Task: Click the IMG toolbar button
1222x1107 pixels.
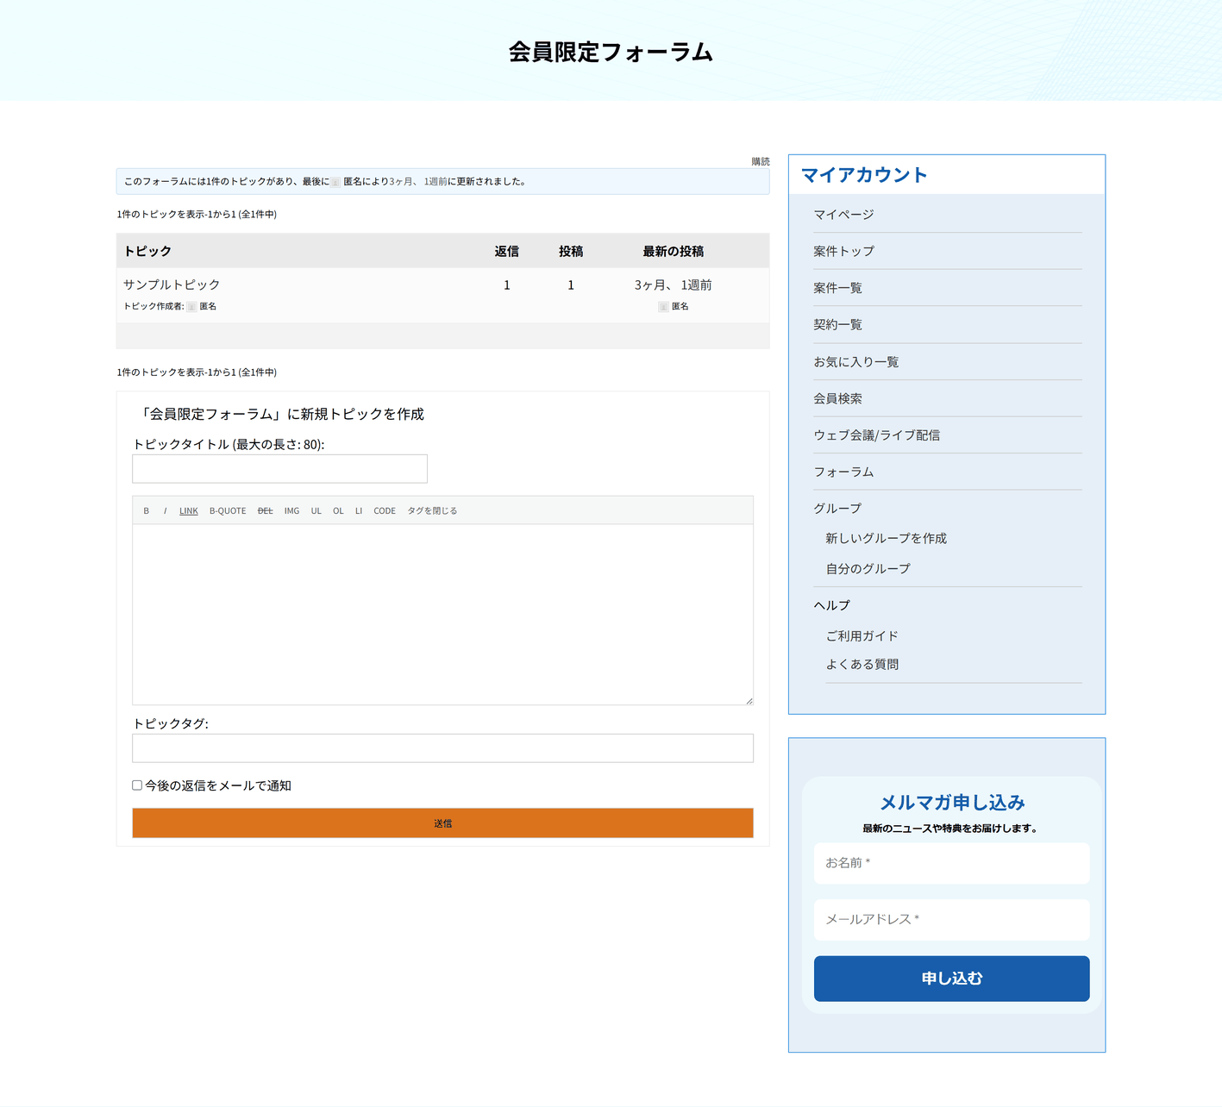Action: (291, 511)
